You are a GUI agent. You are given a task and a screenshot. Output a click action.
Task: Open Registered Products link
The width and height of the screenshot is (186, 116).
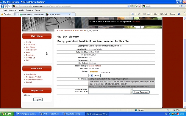34,80
